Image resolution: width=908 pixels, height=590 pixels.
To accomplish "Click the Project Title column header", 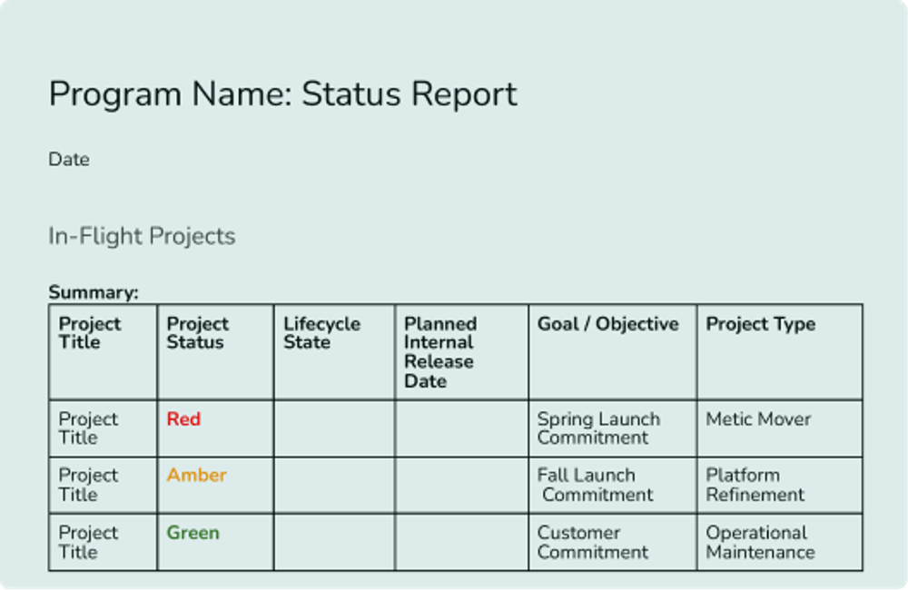I will coord(88,334).
